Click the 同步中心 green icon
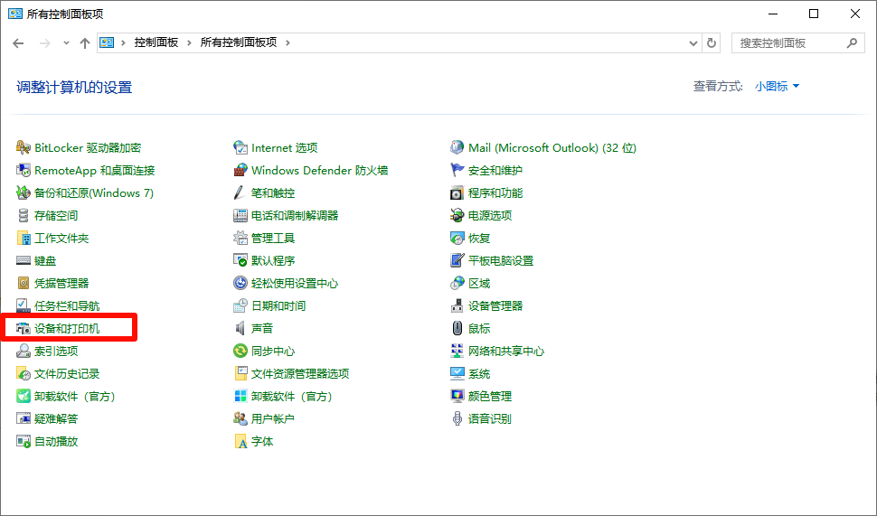Screen dimensions: 877x516 [x=240, y=352]
